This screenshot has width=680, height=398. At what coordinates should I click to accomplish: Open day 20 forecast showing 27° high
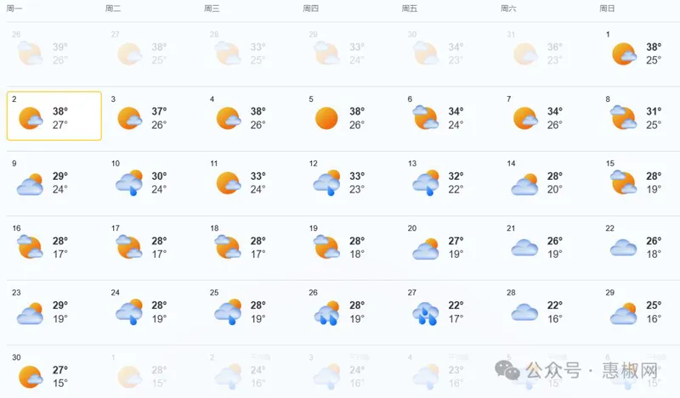(x=438, y=247)
